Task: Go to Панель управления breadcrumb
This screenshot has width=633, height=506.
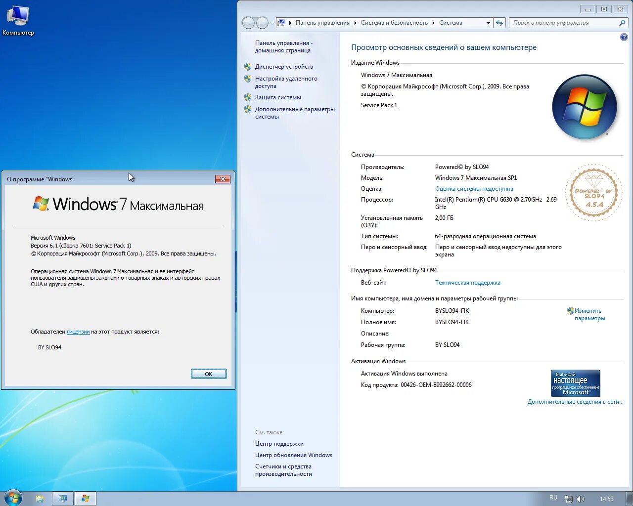Action: pos(322,23)
